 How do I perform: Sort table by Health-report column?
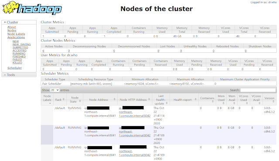click(184, 99)
